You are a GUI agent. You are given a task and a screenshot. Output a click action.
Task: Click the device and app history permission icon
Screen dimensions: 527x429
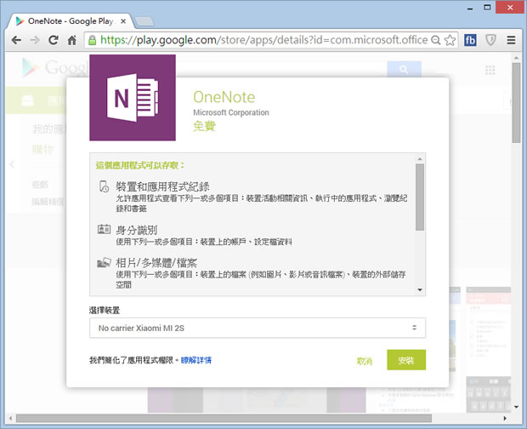pyautogui.click(x=104, y=187)
